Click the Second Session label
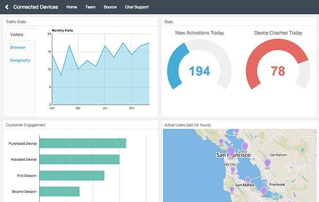The image size is (319, 202). tap(24, 191)
